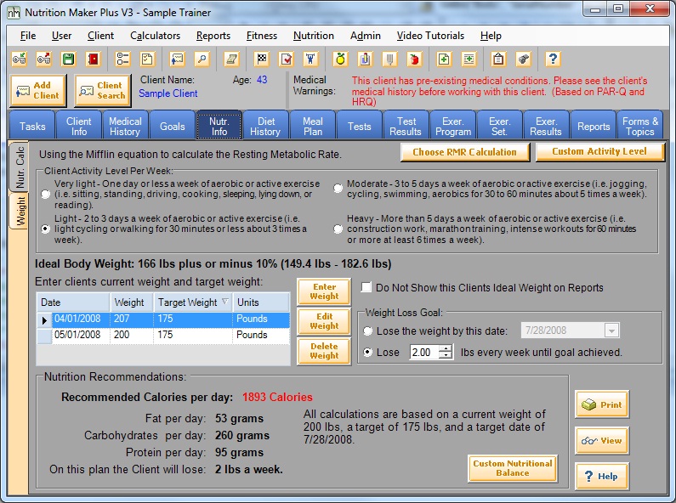Select Heavy activity level option

(338, 229)
